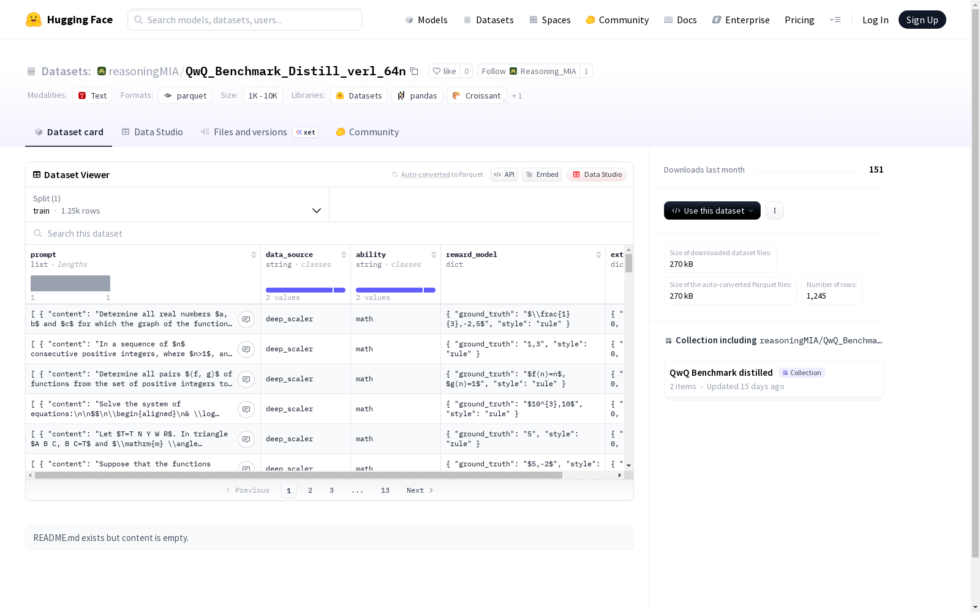This screenshot has width=980, height=612.
Task: Click the ability class distribution bar
Action: pos(396,290)
